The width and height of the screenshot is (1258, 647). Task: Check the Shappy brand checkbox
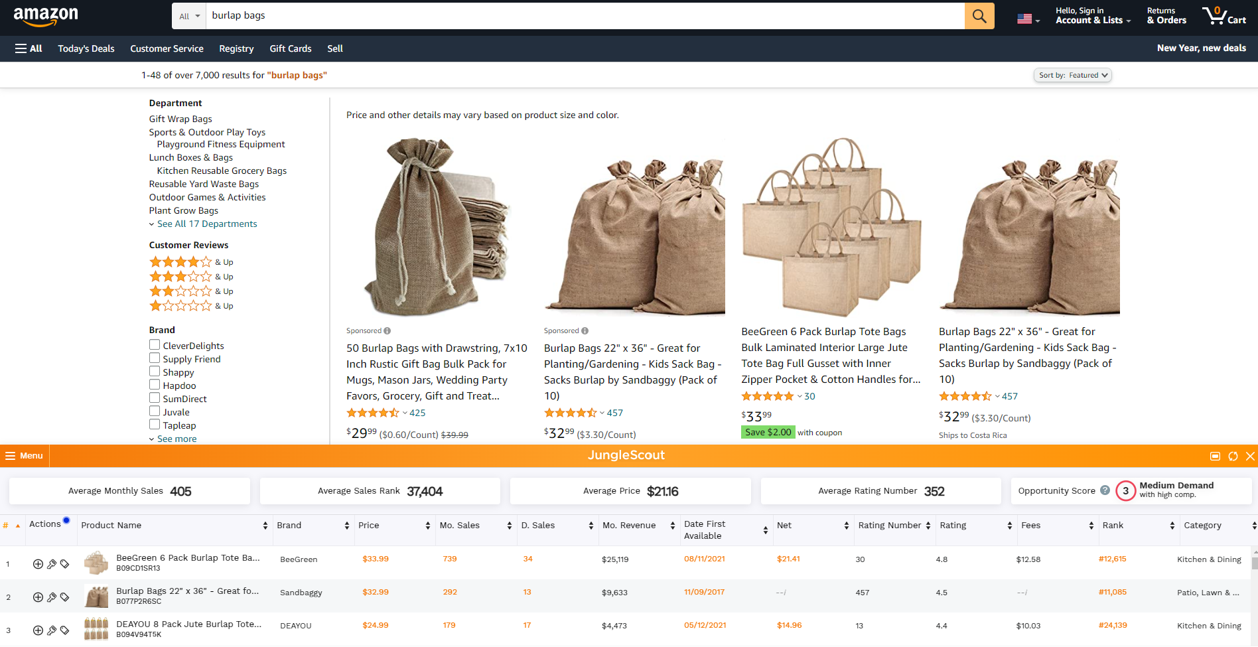click(155, 372)
